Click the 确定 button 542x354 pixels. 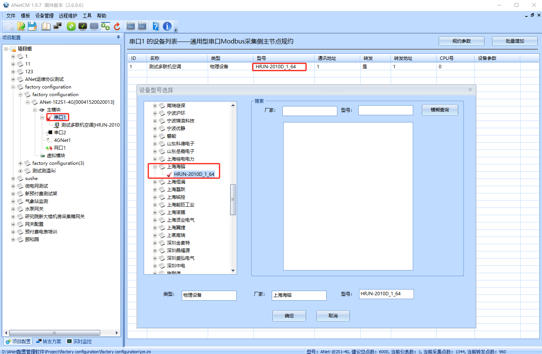[x=289, y=316]
